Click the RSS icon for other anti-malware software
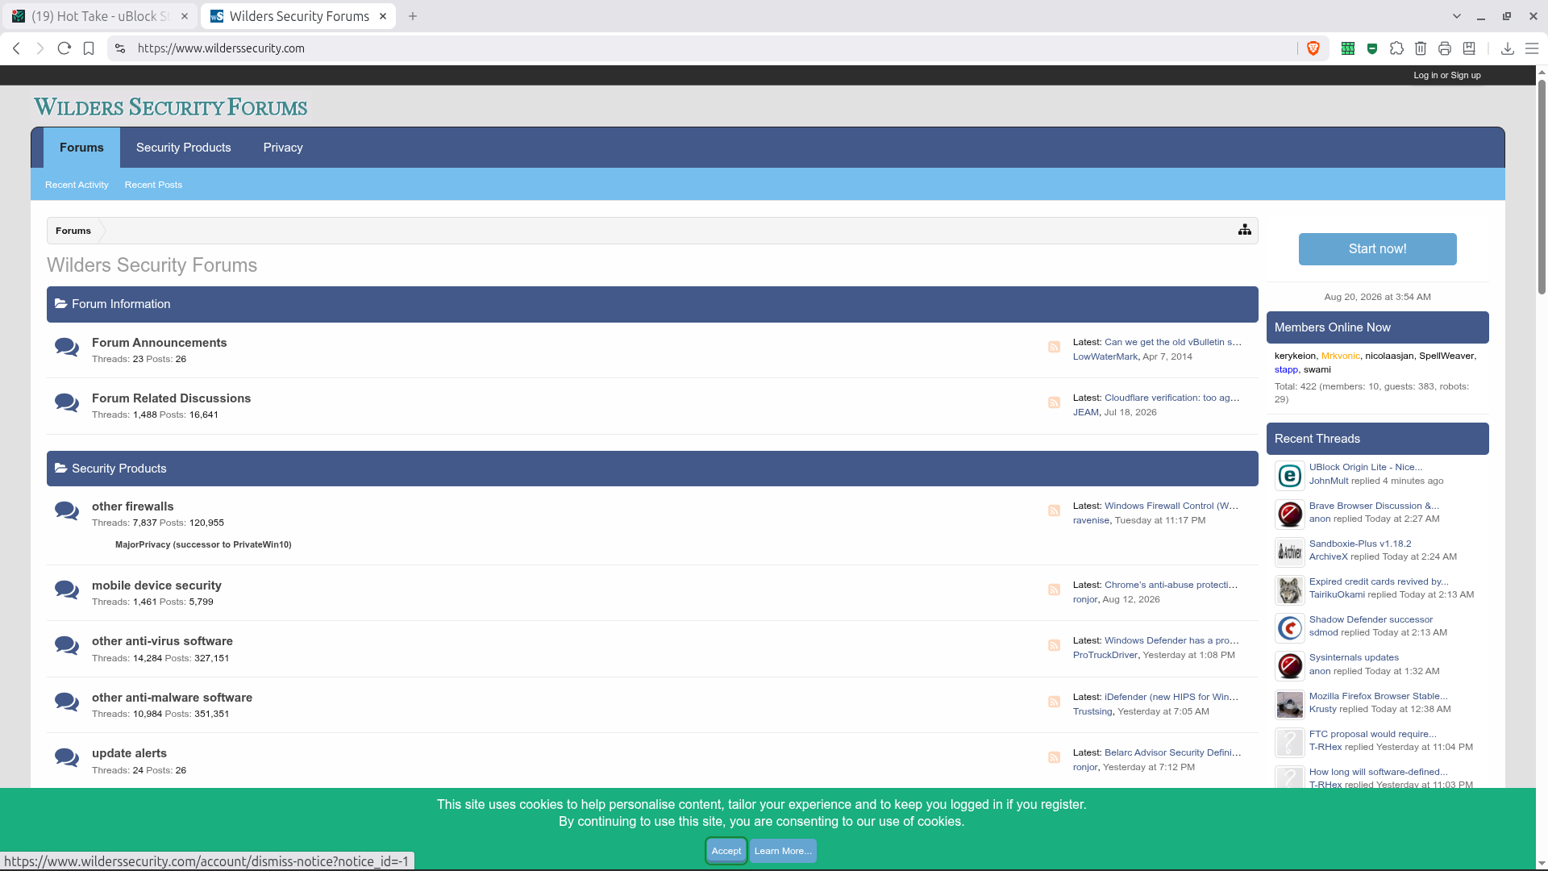1548x871 pixels. click(x=1054, y=702)
